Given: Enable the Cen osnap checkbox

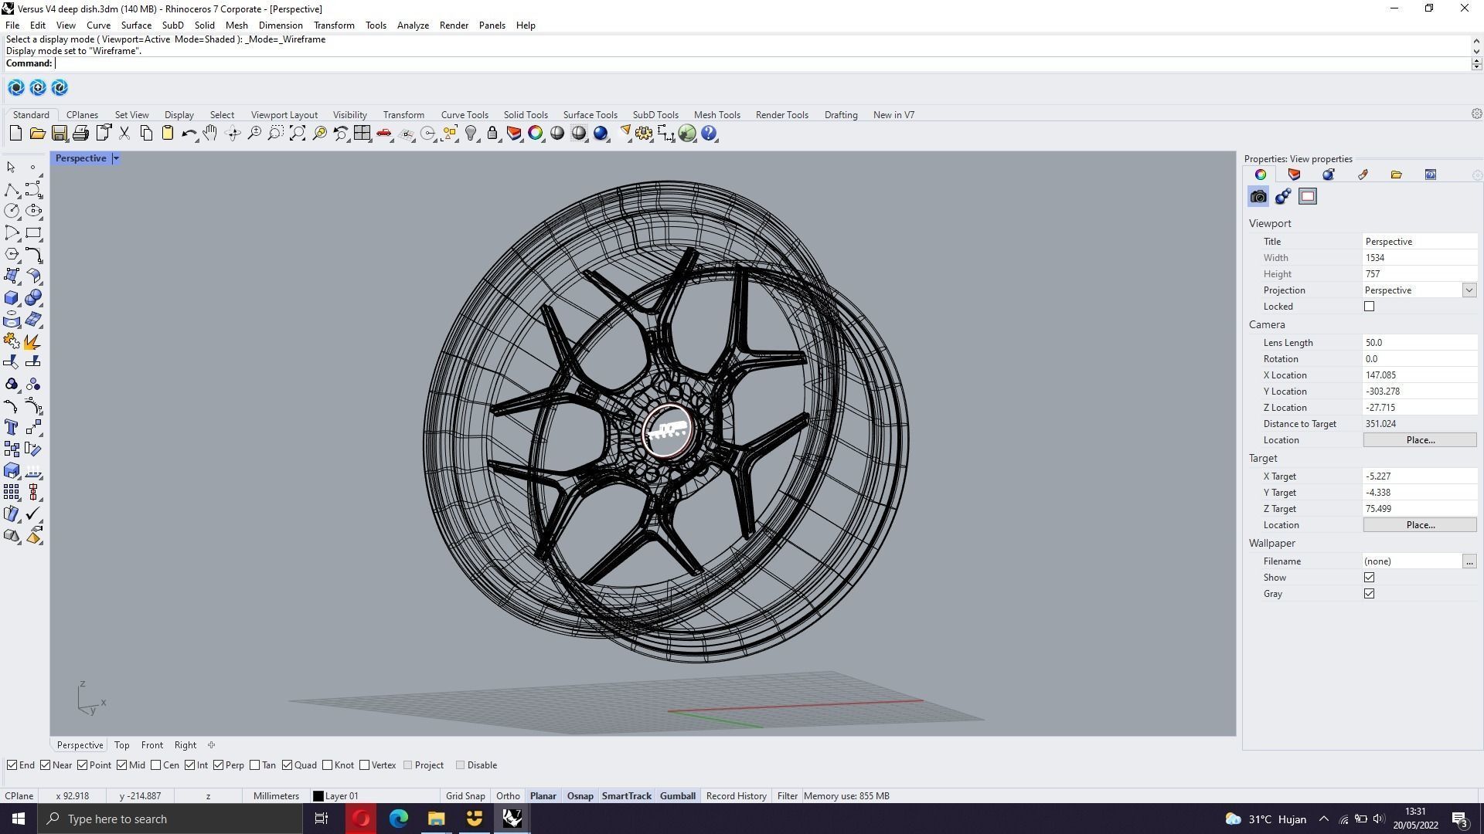Looking at the screenshot, I should tap(156, 765).
